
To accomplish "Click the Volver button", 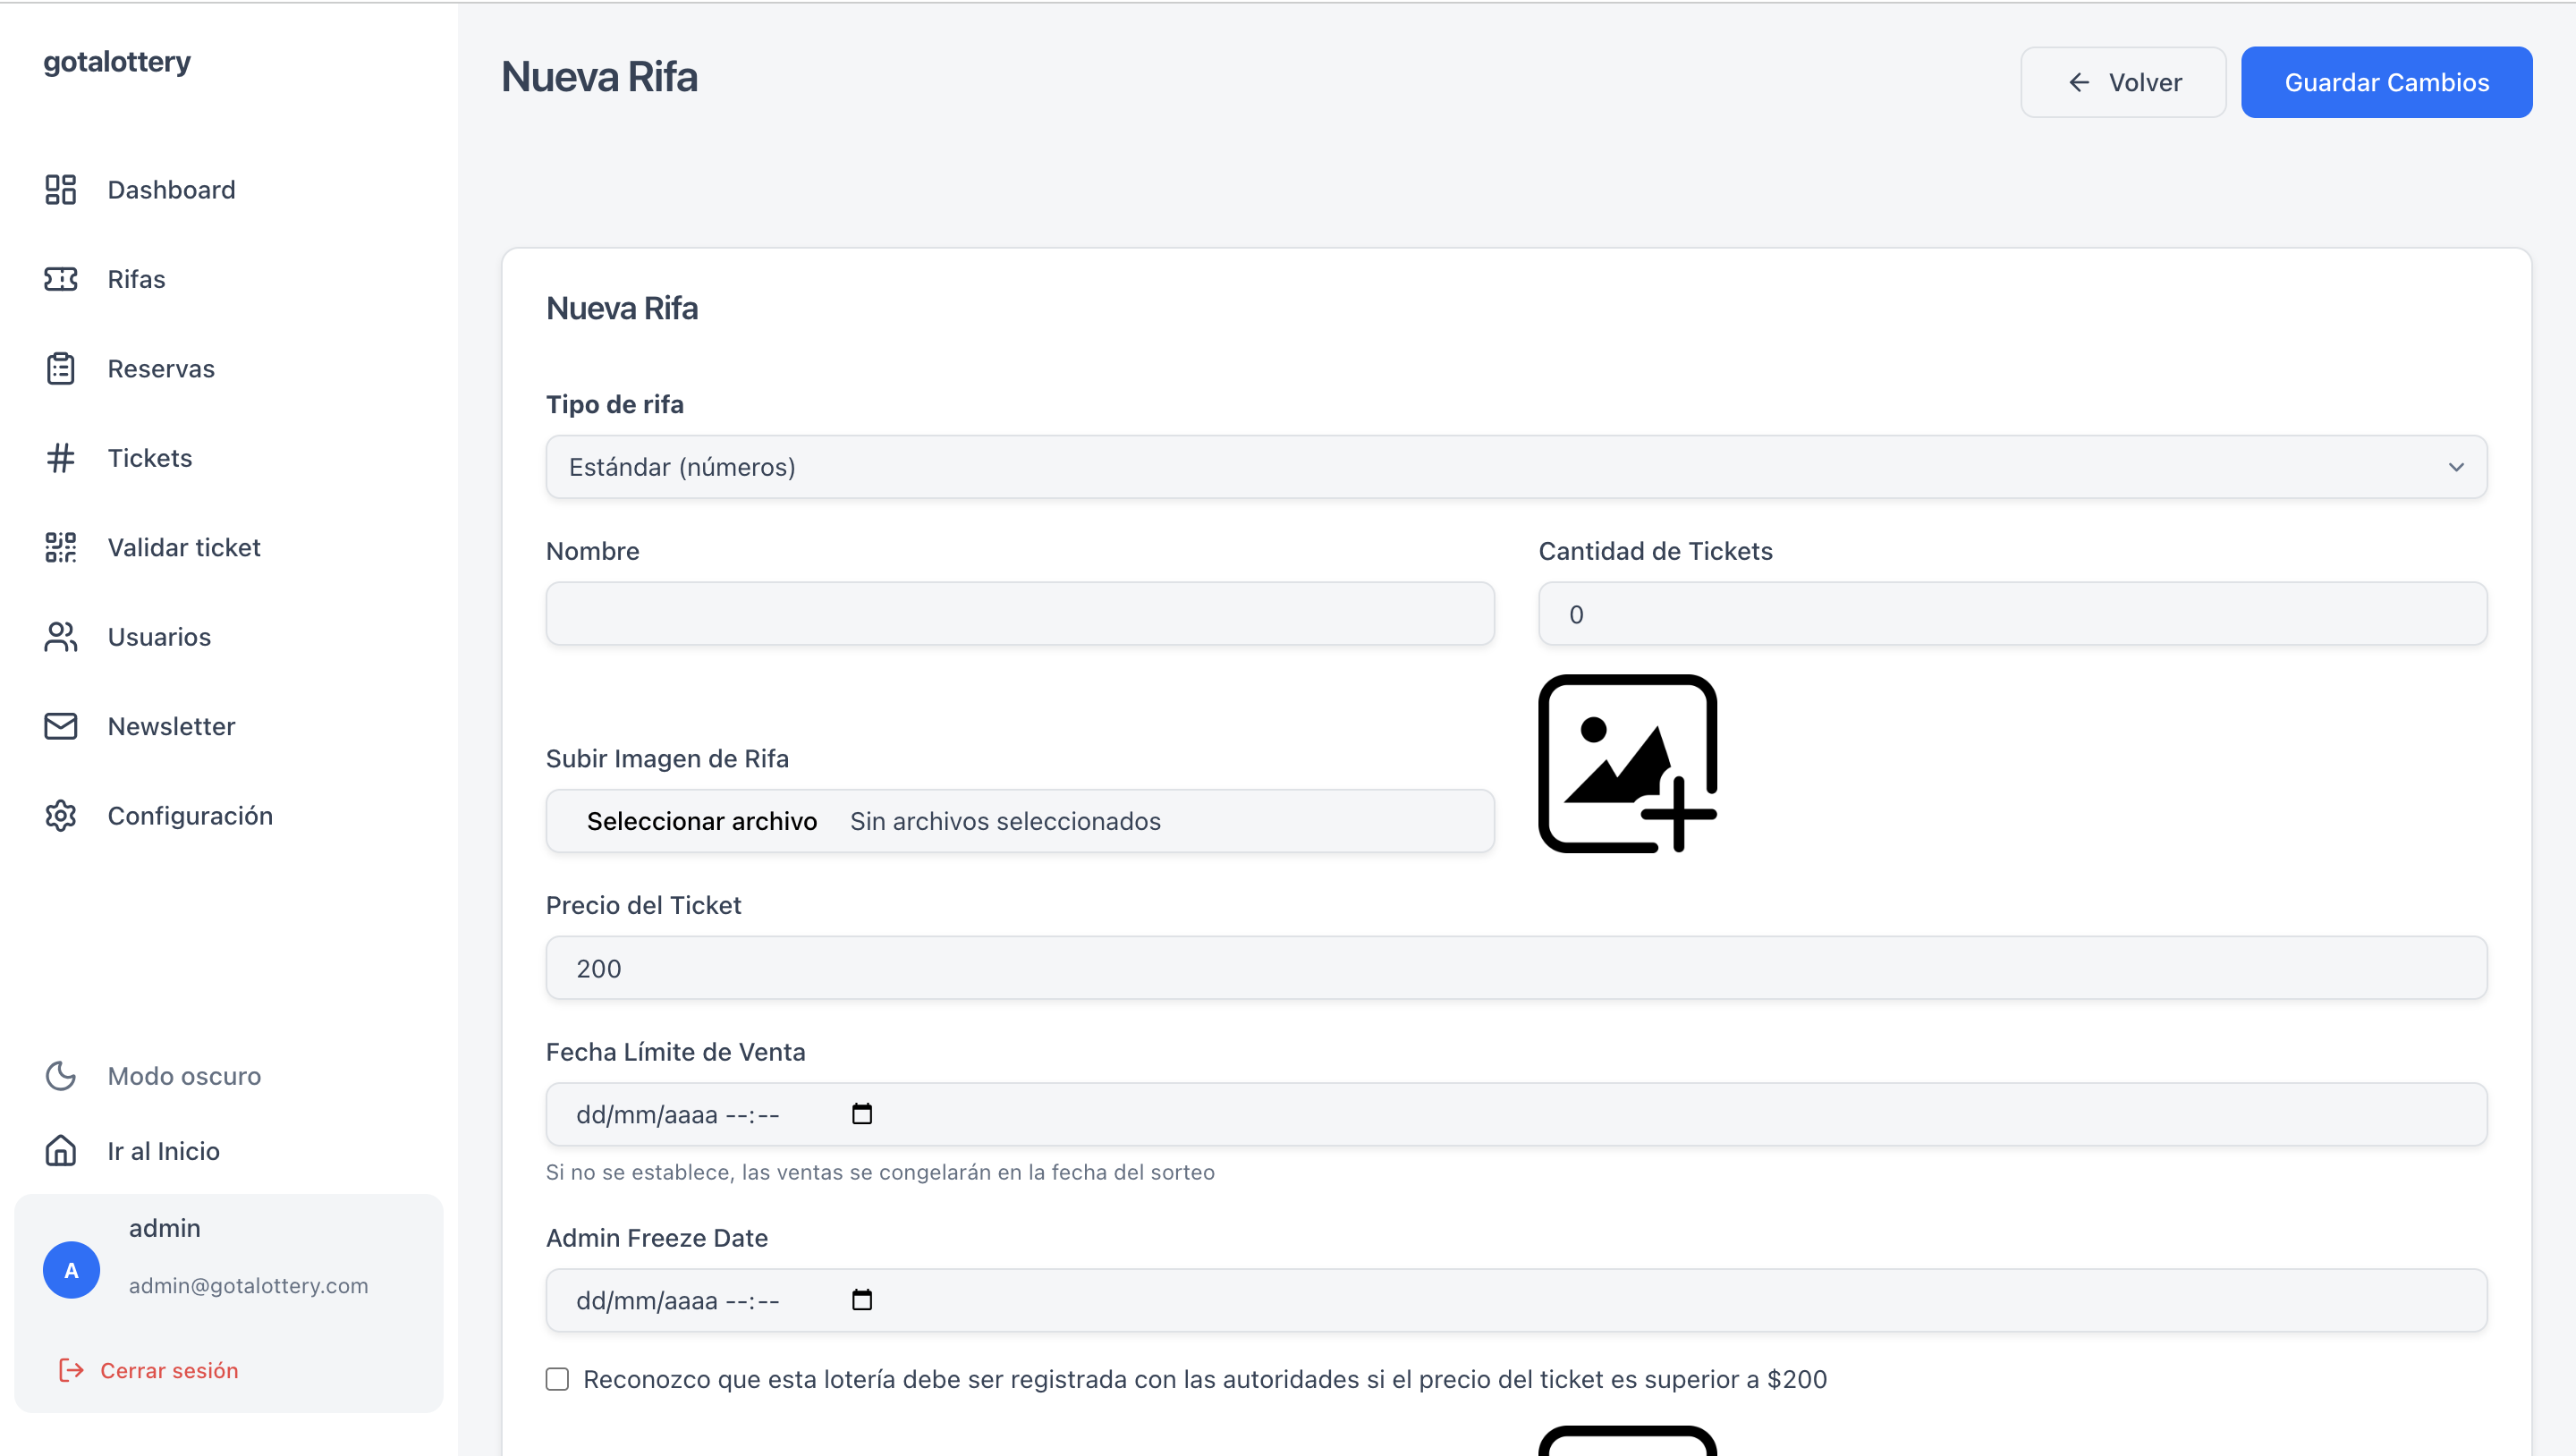I will pos(2123,82).
